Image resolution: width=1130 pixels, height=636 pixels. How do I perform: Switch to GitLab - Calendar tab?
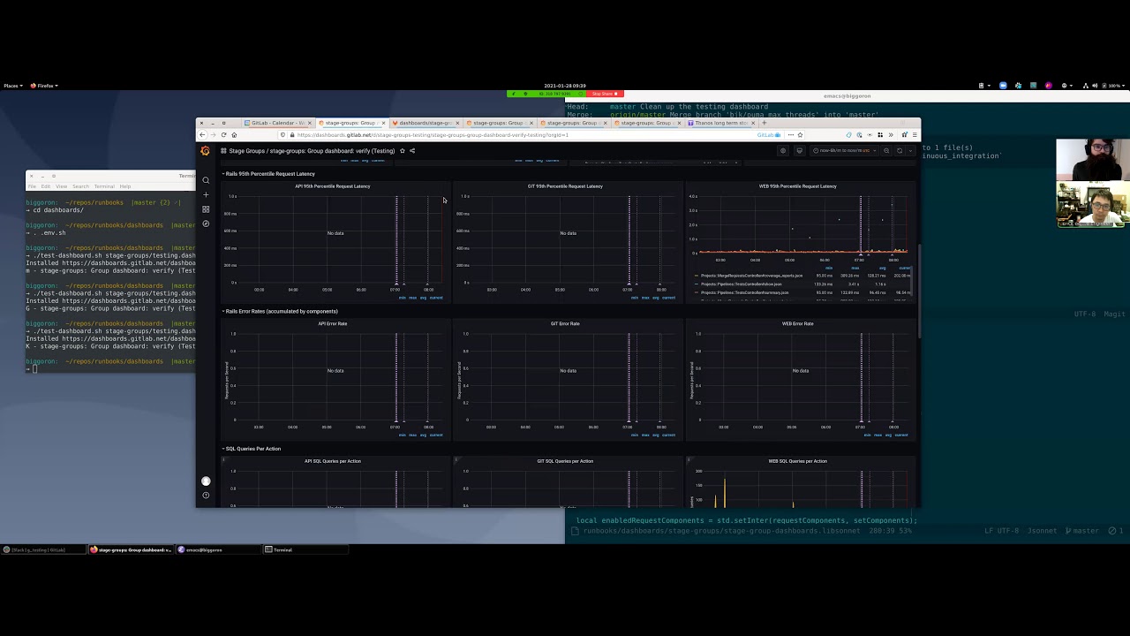pyautogui.click(x=277, y=123)
